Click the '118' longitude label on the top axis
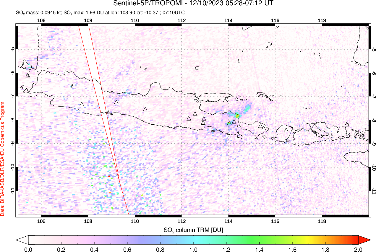The image size is (376, 252). click(x=322, y=20)
